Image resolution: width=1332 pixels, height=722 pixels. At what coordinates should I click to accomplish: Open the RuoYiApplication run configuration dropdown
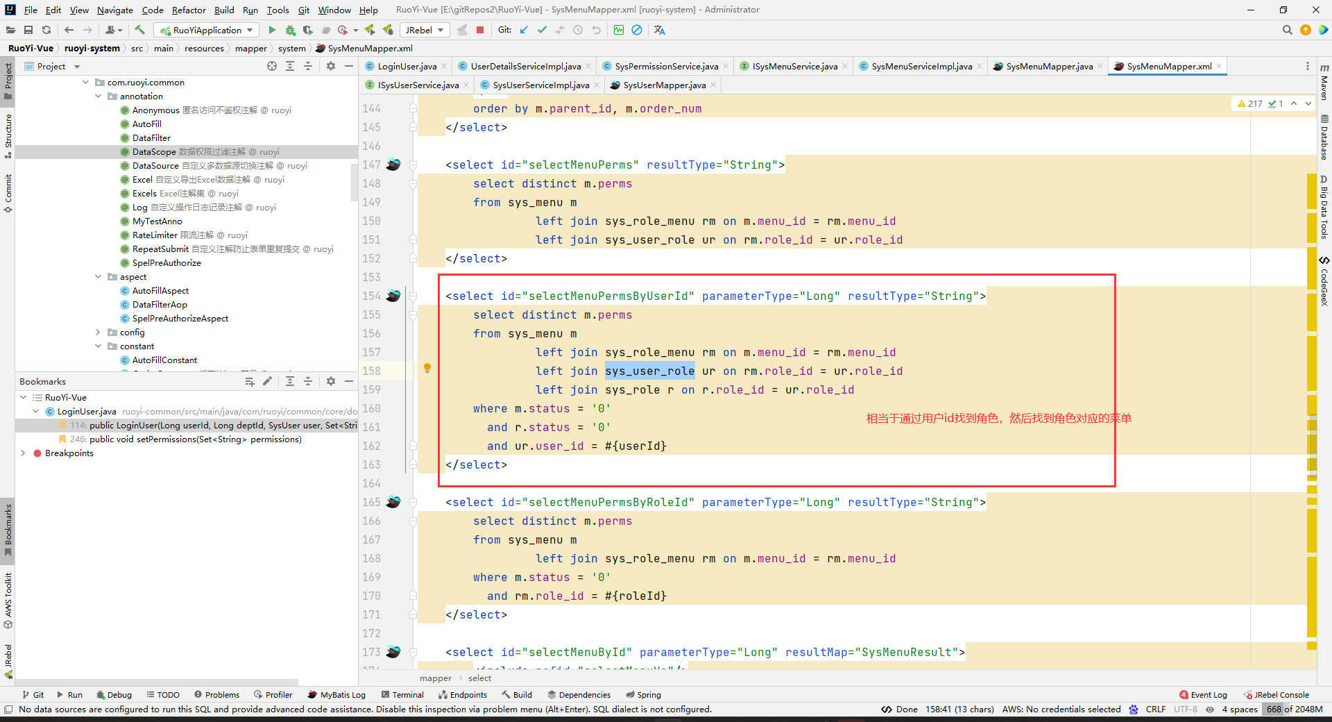pyautogui.click(x=206, y=30)
